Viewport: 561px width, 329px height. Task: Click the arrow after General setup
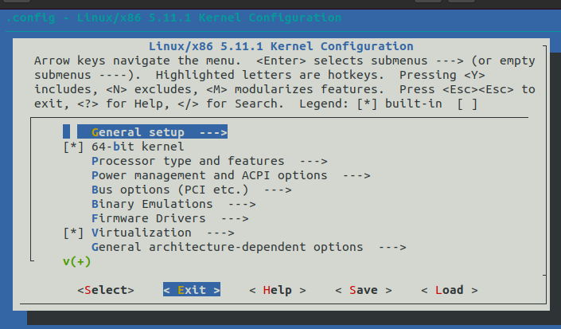point(213,133)
